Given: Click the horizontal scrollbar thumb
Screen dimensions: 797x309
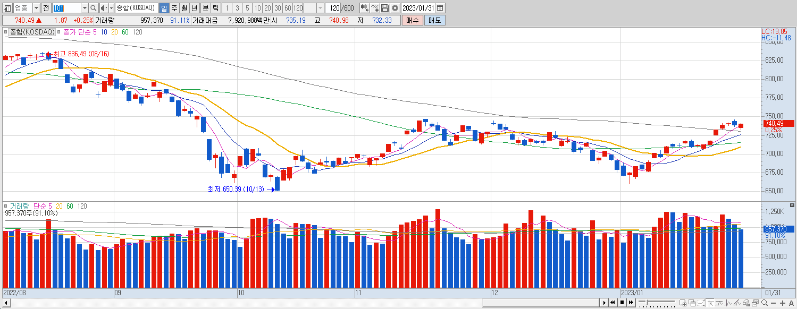Looking at the screenshot, I should [x=541, y=303].
